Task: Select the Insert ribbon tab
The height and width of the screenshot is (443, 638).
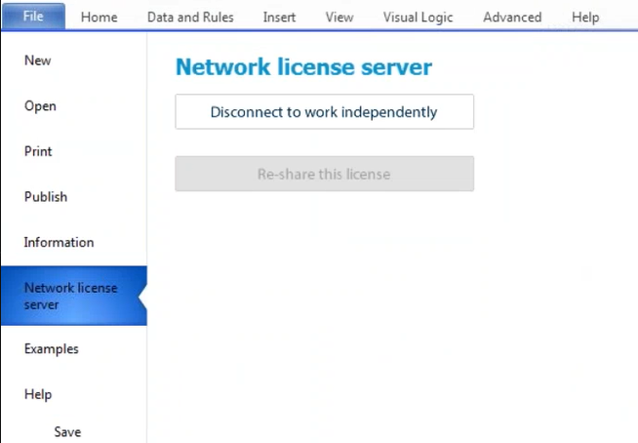Action: pos(280,17)
